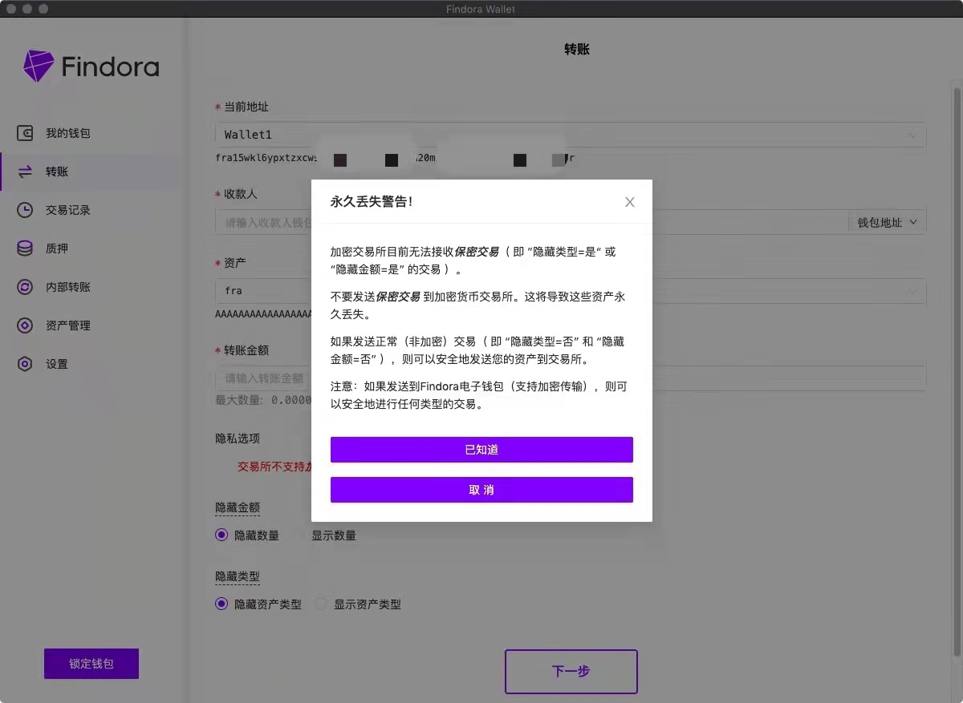Click the 资产管理 diamond icon

(25, 325)
